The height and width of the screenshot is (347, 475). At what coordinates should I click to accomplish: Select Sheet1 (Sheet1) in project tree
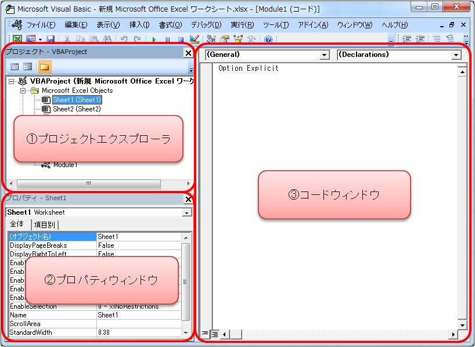point(77,100)
